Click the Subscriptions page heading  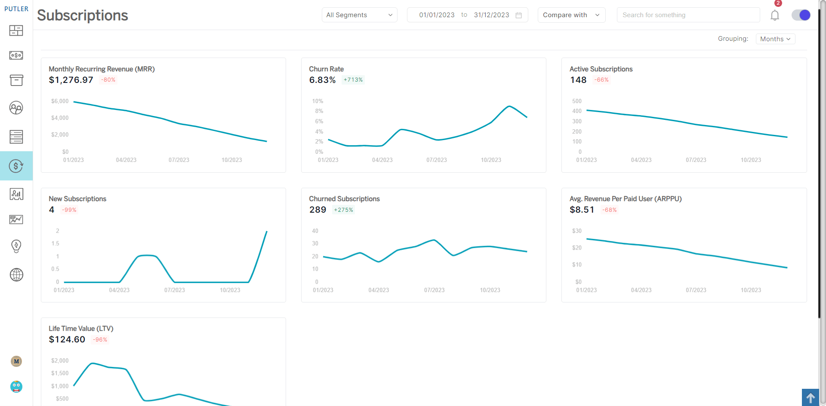click(83, 15)
